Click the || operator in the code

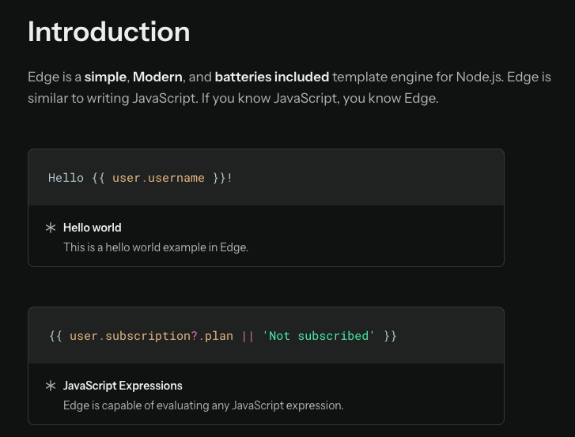click(x=248, y=337)
